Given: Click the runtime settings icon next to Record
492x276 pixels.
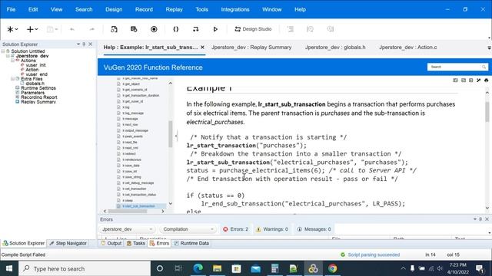Looking at the screenshot, I should click(134, 29).
